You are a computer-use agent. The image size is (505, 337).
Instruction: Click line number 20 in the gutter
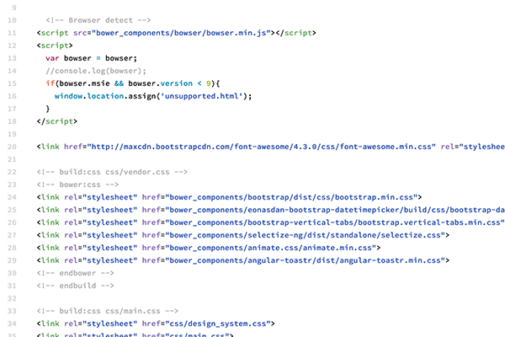[x=12, y=147]
